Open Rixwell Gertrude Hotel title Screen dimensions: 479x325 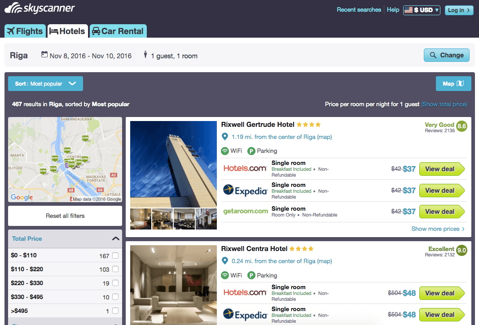pyautogui.click(x=258, y=125)
